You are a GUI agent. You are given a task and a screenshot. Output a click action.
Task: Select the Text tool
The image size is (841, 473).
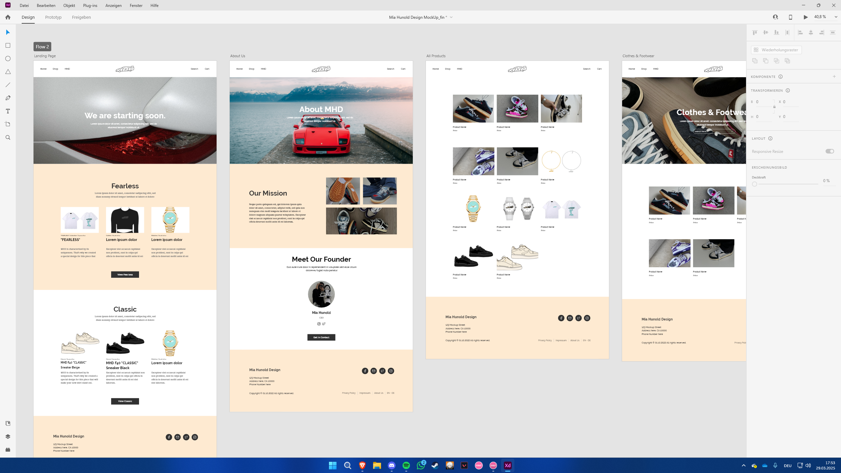pos(8,111)
